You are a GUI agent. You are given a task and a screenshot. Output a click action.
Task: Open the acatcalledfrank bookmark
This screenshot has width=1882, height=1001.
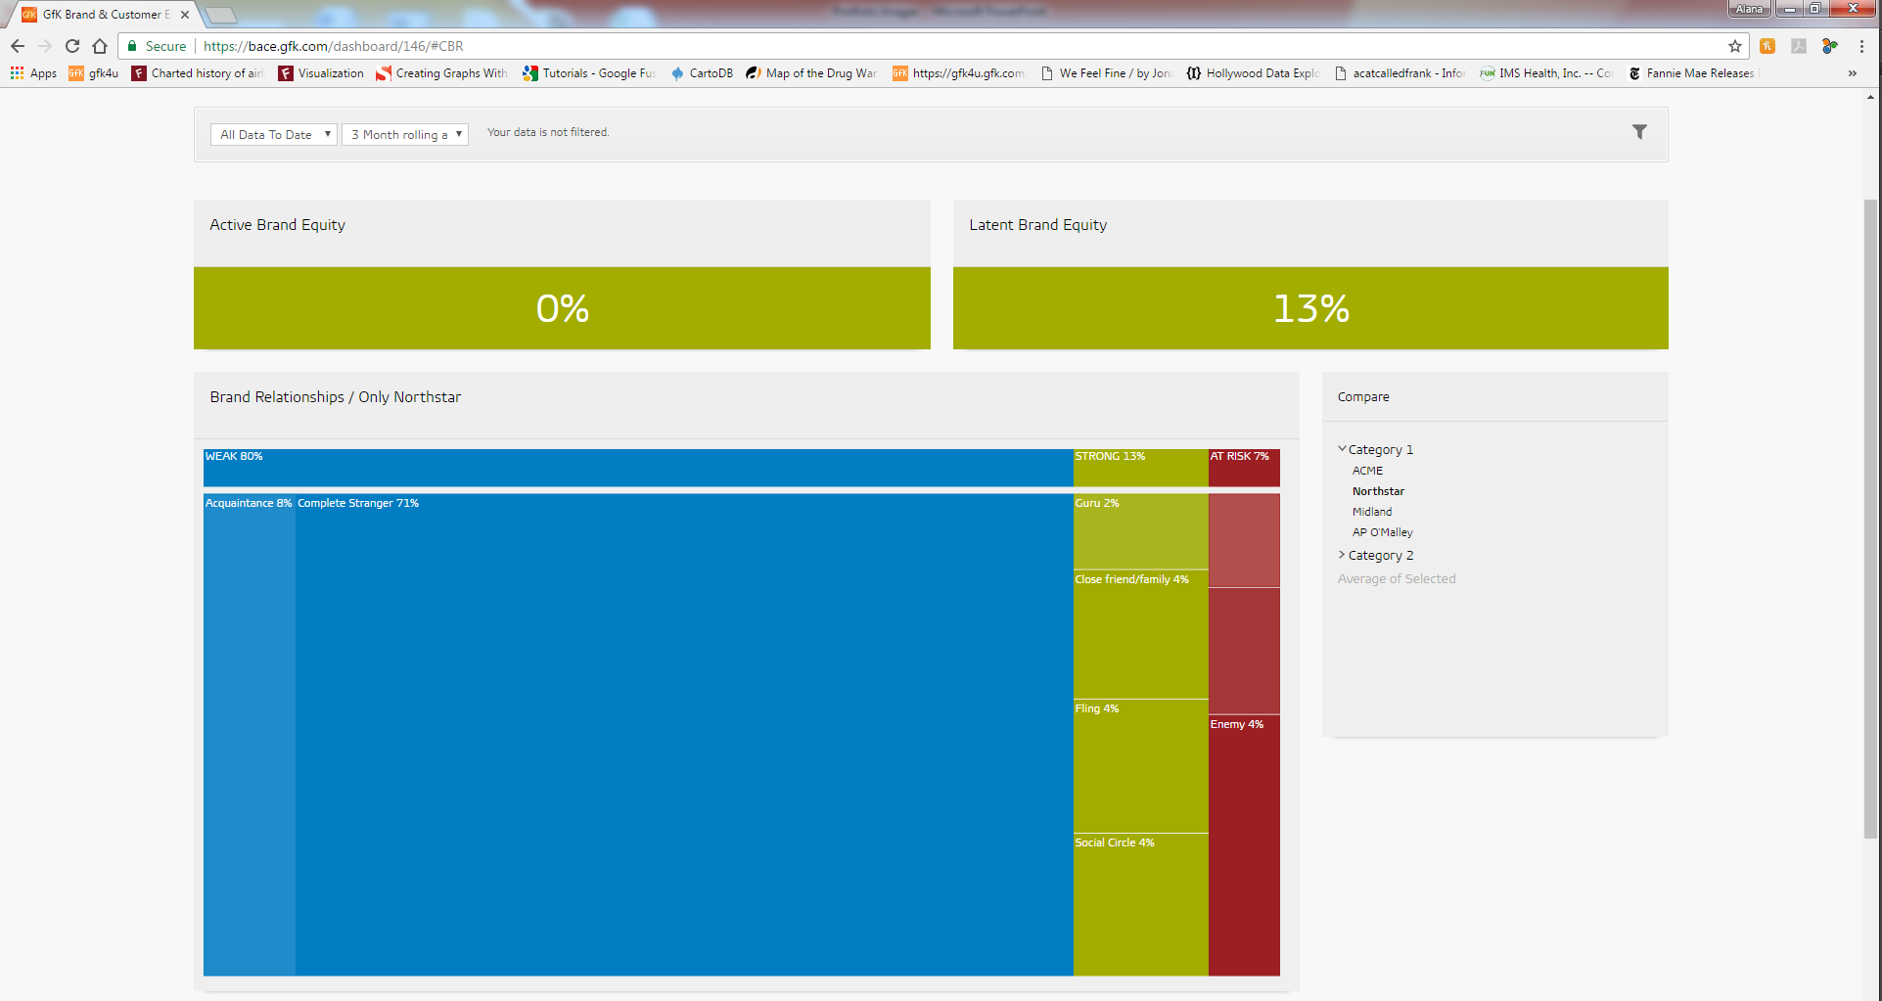click(x=1400, y=73)
